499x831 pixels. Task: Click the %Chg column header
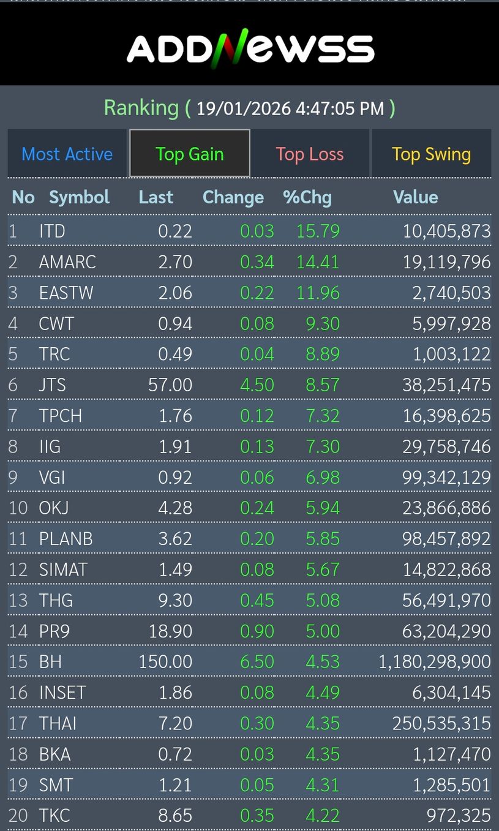pos(307,197)
